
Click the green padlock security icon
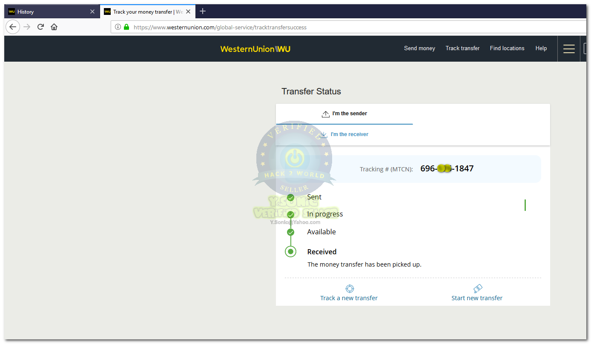(x=126, y=27)
